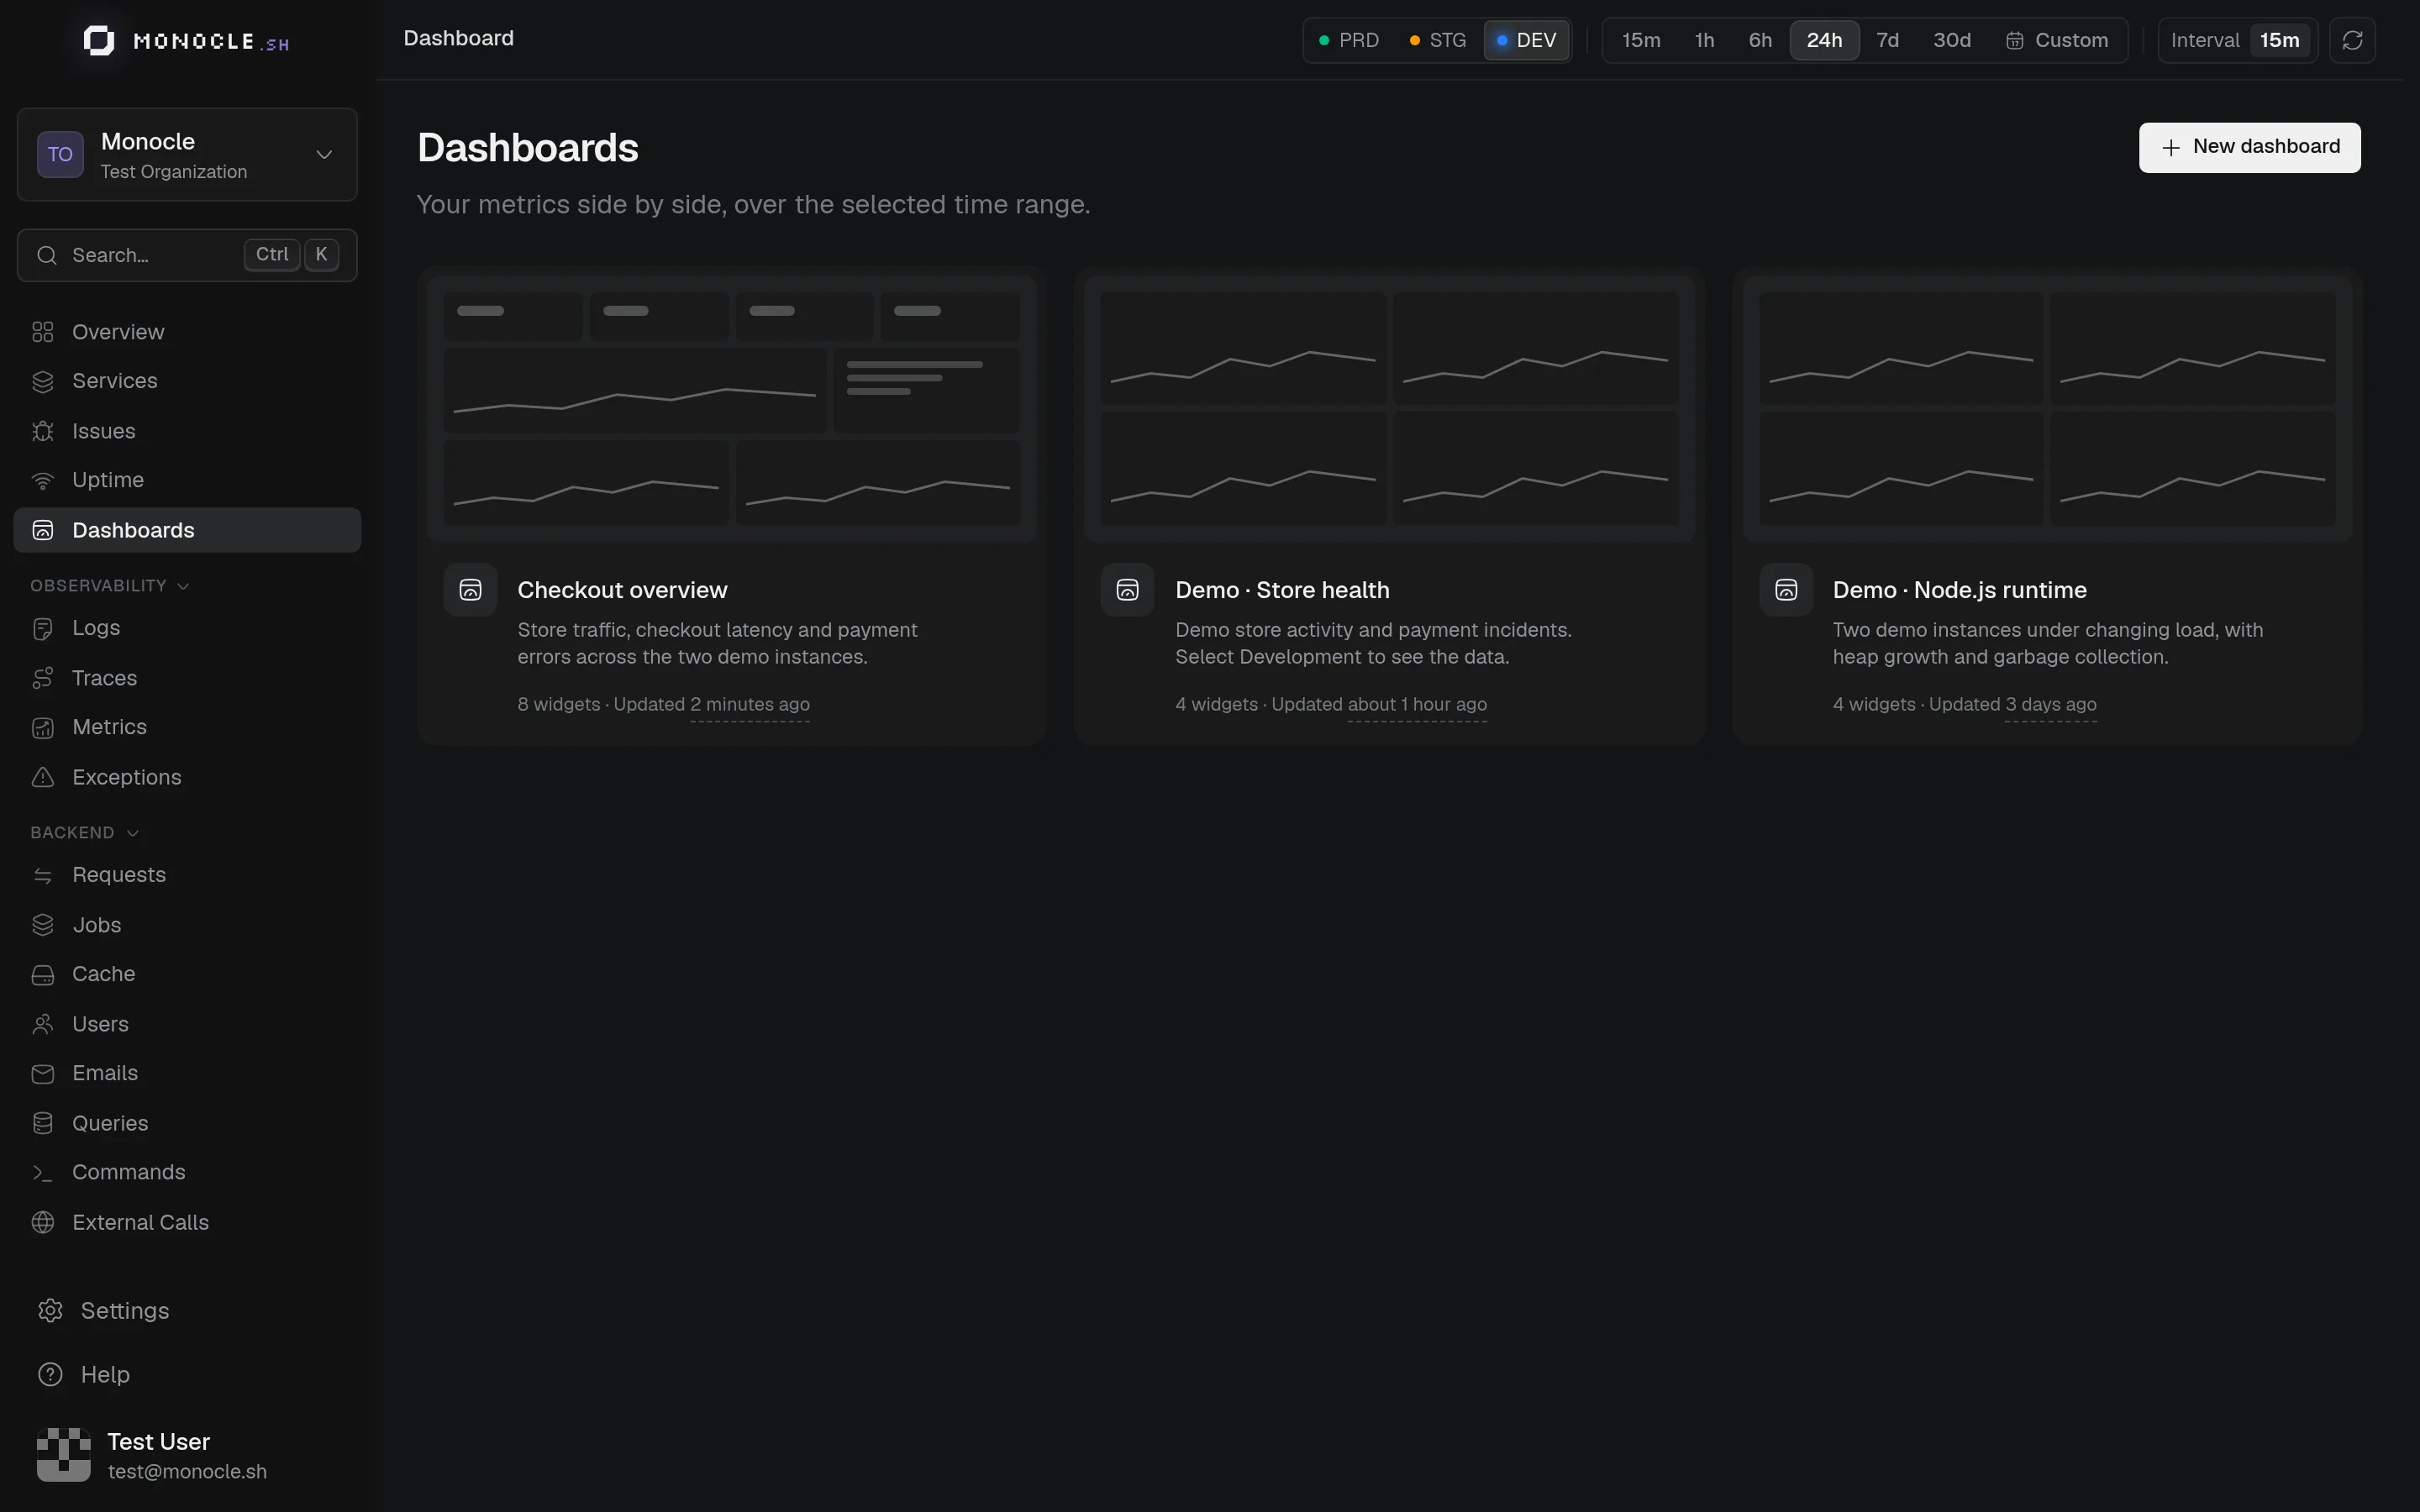The image size is (2420, 1512).
Task: Open the Overview page
Action: point(187,332)
